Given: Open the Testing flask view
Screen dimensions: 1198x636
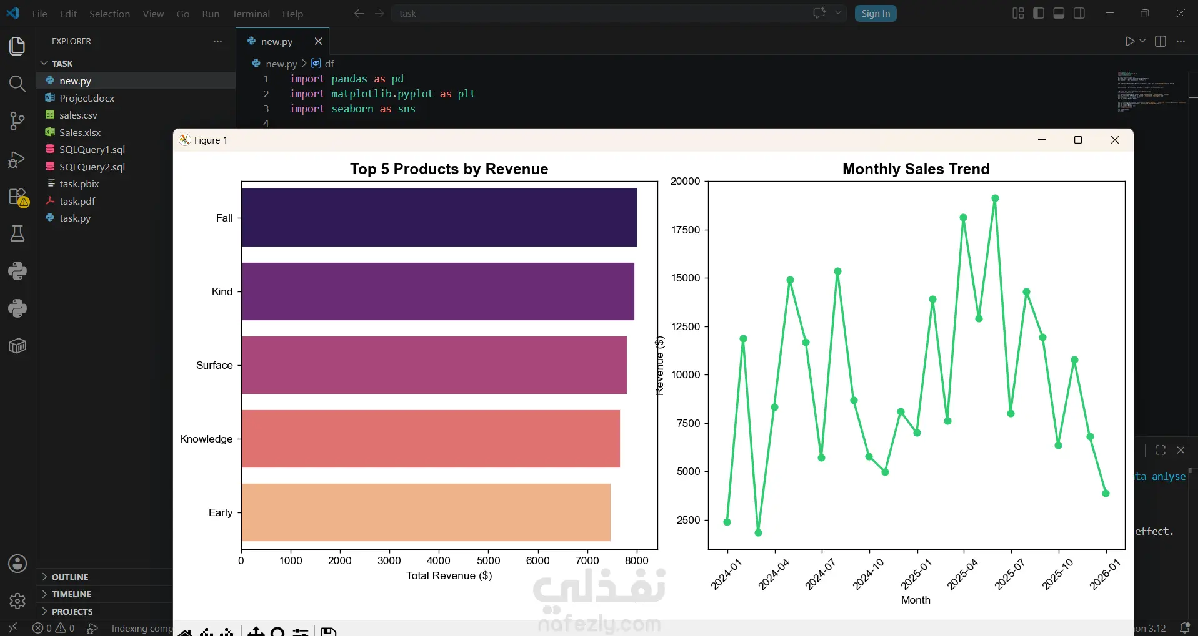Looking at the screenshot, I should (x=17, y=234).
